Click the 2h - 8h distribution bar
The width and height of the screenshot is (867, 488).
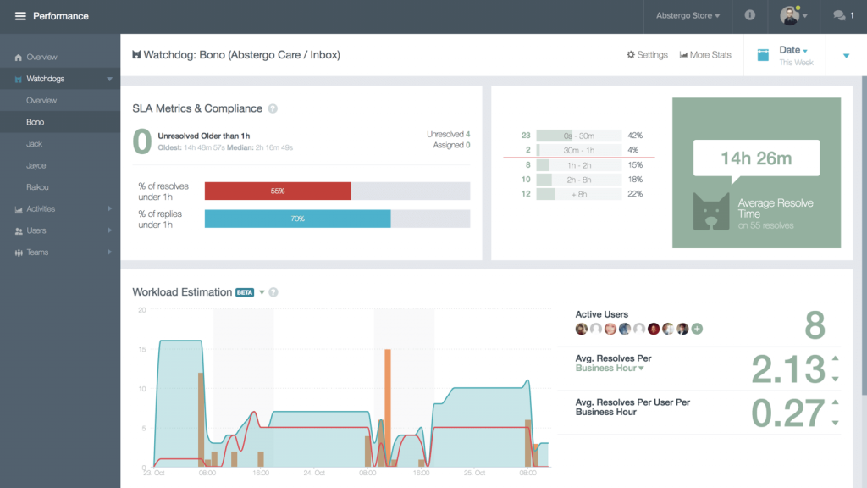click(579, 180)
